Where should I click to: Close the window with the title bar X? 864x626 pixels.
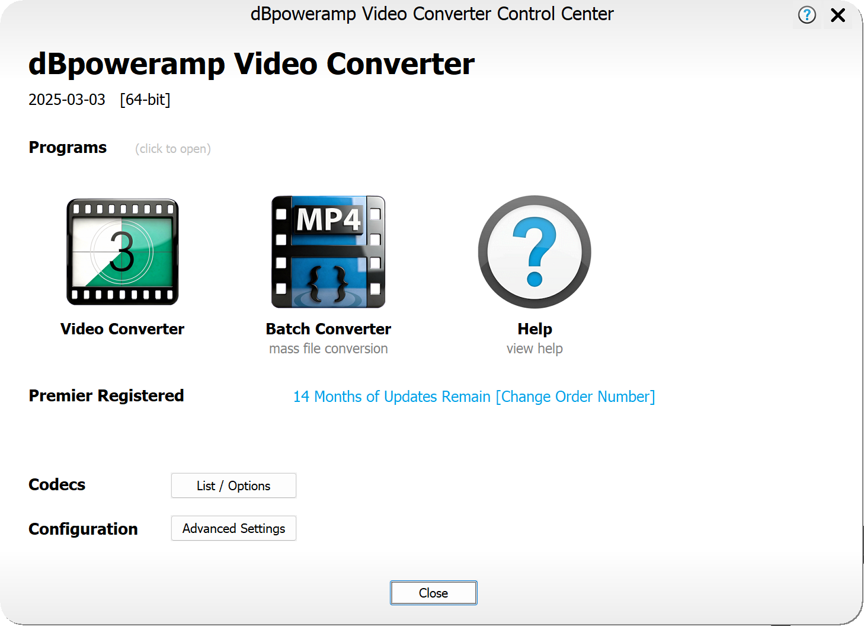pyautogui.click(x=838, y=15)
